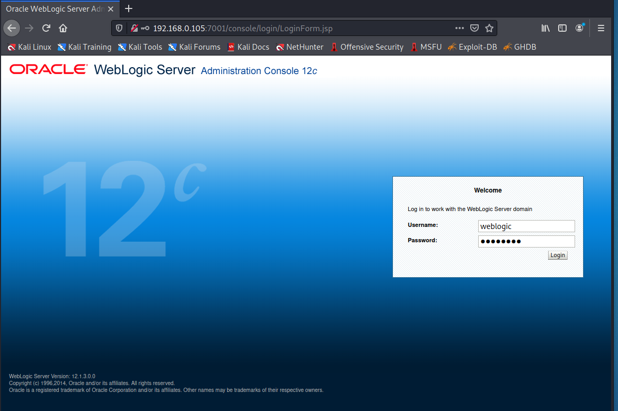Click the Username field containing weblogic
Viewport: 618px width, 411px height.
point(526,226)
